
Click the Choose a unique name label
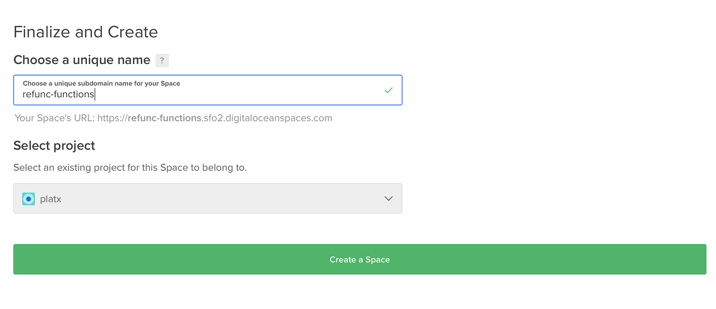pyautogui.click(x=82, y=60)
